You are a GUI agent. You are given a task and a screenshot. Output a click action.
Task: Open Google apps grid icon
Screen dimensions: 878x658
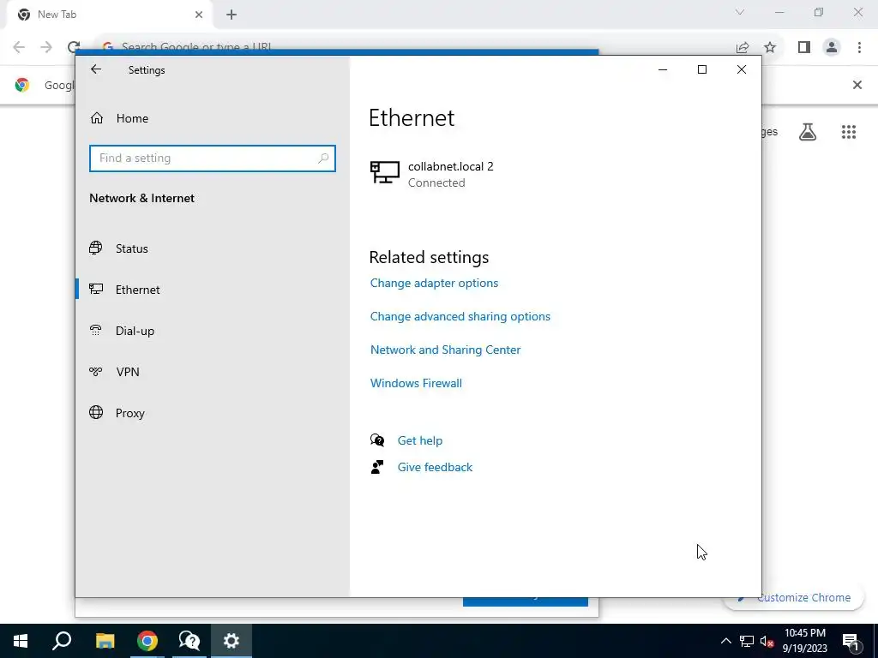(x=849, y=132)
